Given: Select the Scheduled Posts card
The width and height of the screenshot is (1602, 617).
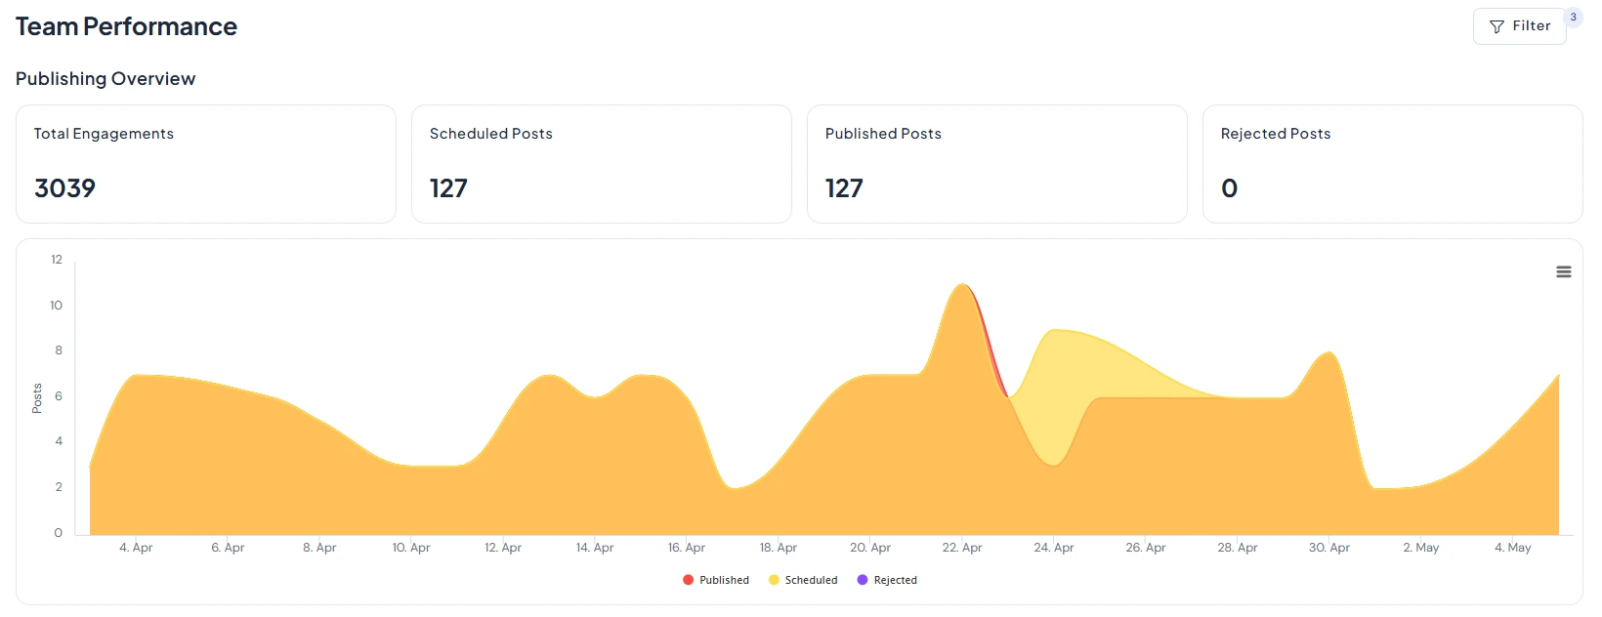Looking at the screenshot, I should [602, 164].
